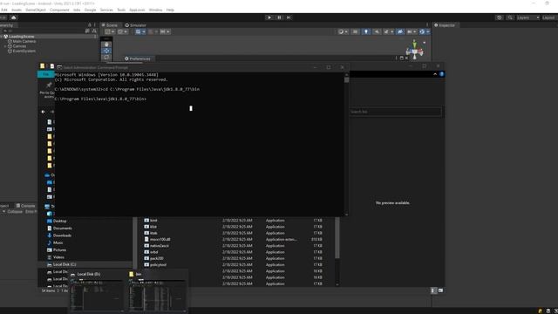Image resolution: width=558 pixels, height=314 pixels.
Task: Open the Services menu
Action: [x=106, y=10]
